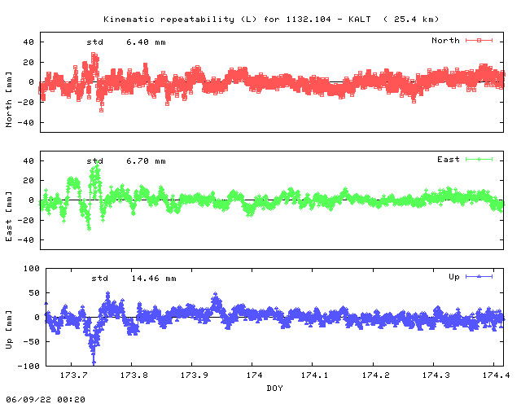Click the 'East' legend label
Viewport: 521px width, 404px height.
click(449, 160)
